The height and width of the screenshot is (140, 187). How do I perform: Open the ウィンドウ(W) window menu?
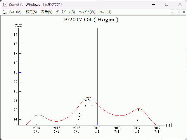pos(87,12)
